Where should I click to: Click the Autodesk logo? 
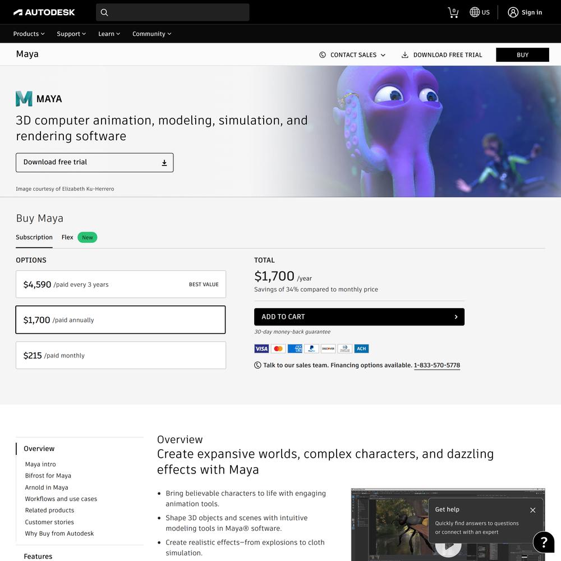pyautogui.click(x=44, y=12)
